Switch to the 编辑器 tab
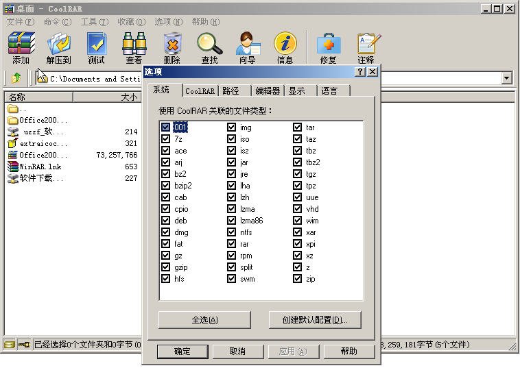Image resolution: width=520 pixels, height=368 pixels. point(268,90)
